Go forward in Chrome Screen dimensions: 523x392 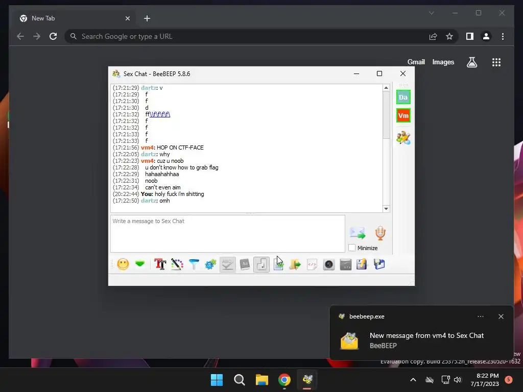point(37,36)
